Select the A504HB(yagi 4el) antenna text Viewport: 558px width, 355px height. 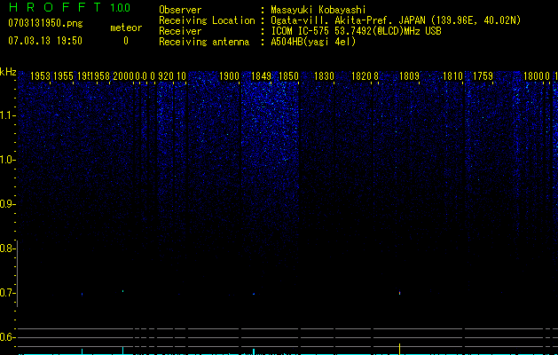[x=313, y=42]
